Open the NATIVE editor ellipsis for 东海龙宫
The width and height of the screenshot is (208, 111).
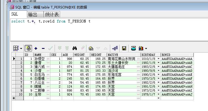[x=138, y=75]
